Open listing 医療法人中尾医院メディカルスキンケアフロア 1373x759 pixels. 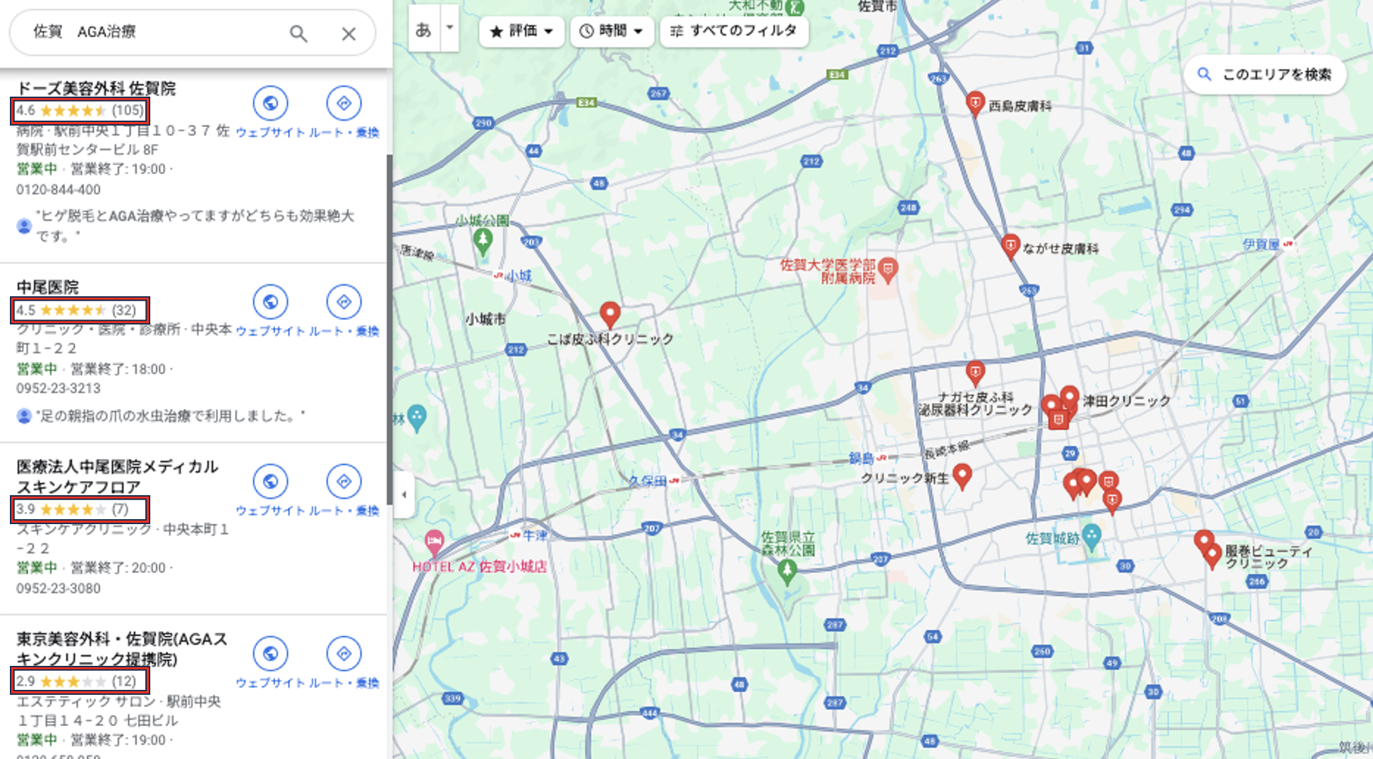(x=118, y=476)
